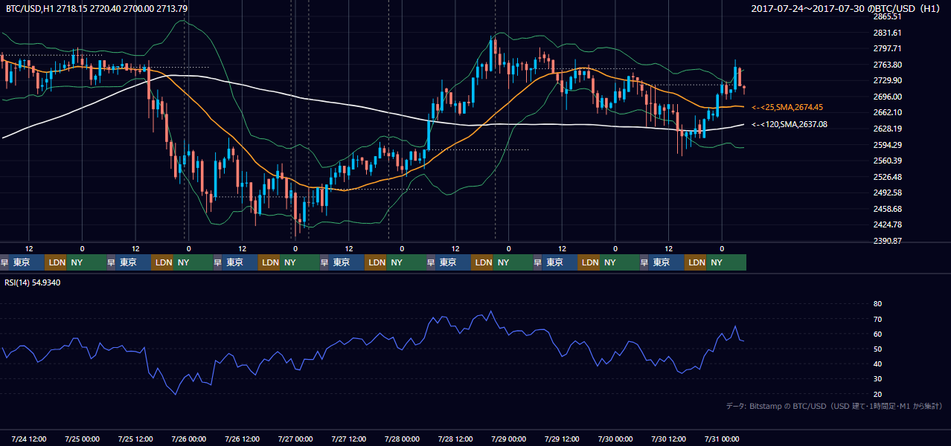951x446 pixels.
Task: Click the chart title showing 2017-07-24〜2017-07-30
Action: pos(847,8)
